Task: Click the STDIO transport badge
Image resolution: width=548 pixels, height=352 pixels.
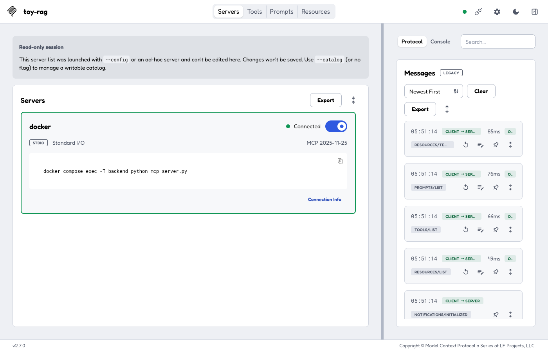Action: (38, 143)
